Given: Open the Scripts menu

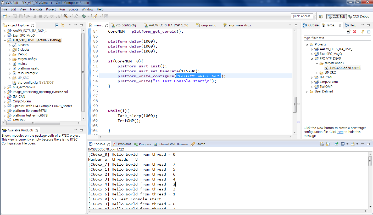Looking at the screenshot, I should [73, 9].
